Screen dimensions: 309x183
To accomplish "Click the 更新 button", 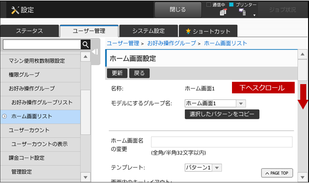I will (117, 73).
